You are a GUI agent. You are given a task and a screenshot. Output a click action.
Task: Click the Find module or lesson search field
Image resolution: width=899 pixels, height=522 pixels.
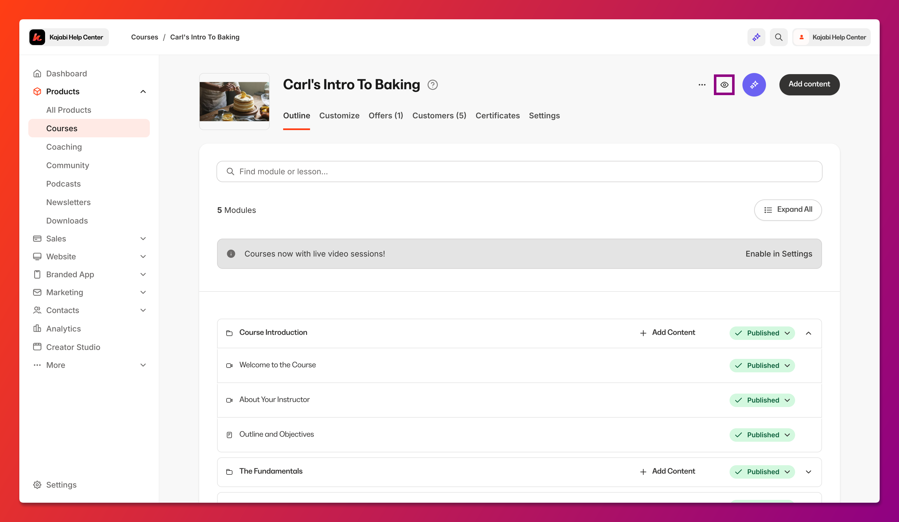[x=520, y=171]
